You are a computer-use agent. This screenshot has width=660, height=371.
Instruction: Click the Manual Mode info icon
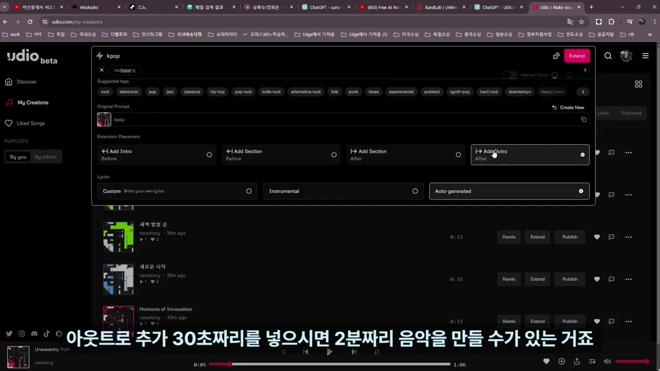[x=555, y=75]
